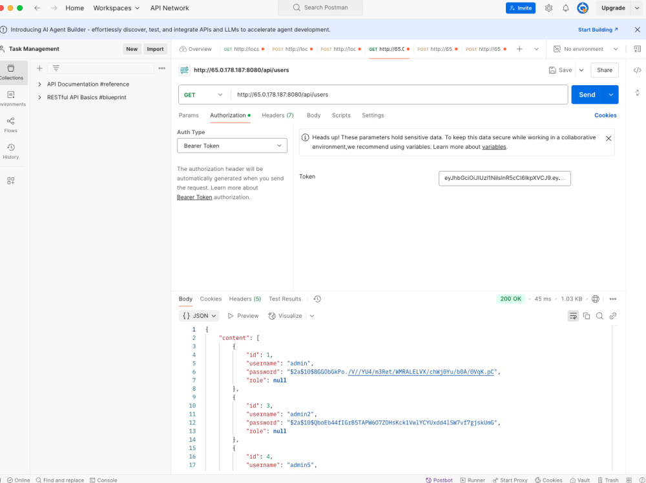Image resolution: width=646 pixels, height=483 pixels.
Task: Toggle the wrap lines icon in response
Action: click(x=573, y=316)
